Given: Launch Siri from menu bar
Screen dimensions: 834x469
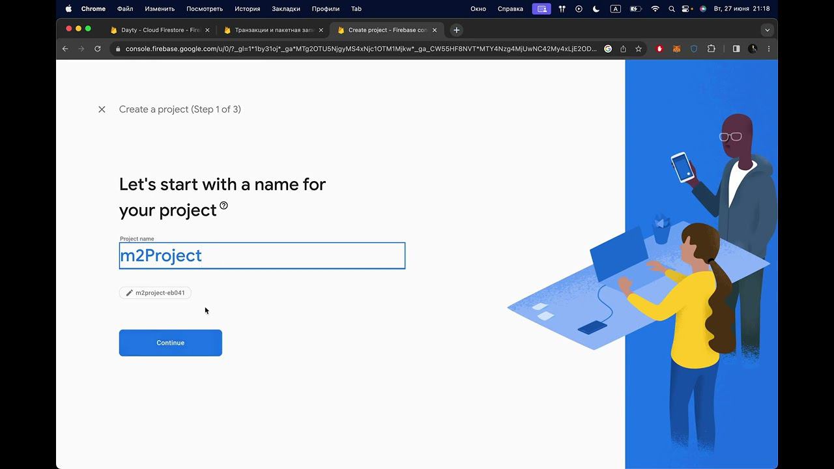Looking at the screenshot, I should point(703,9).
